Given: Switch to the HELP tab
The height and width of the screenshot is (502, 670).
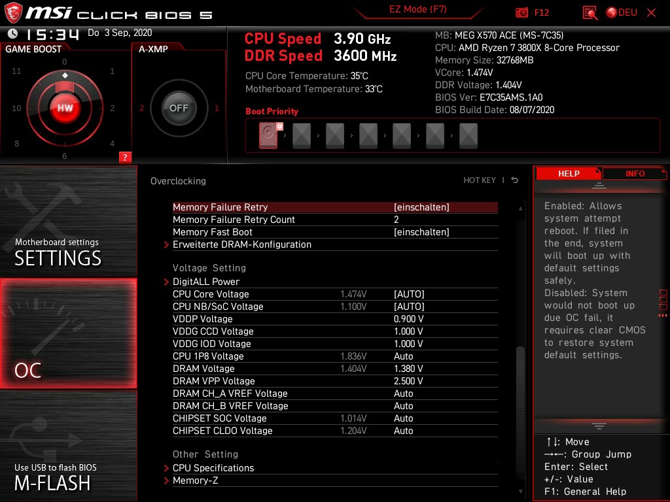Looking at the screenshot, I should [x=569, y=173].
